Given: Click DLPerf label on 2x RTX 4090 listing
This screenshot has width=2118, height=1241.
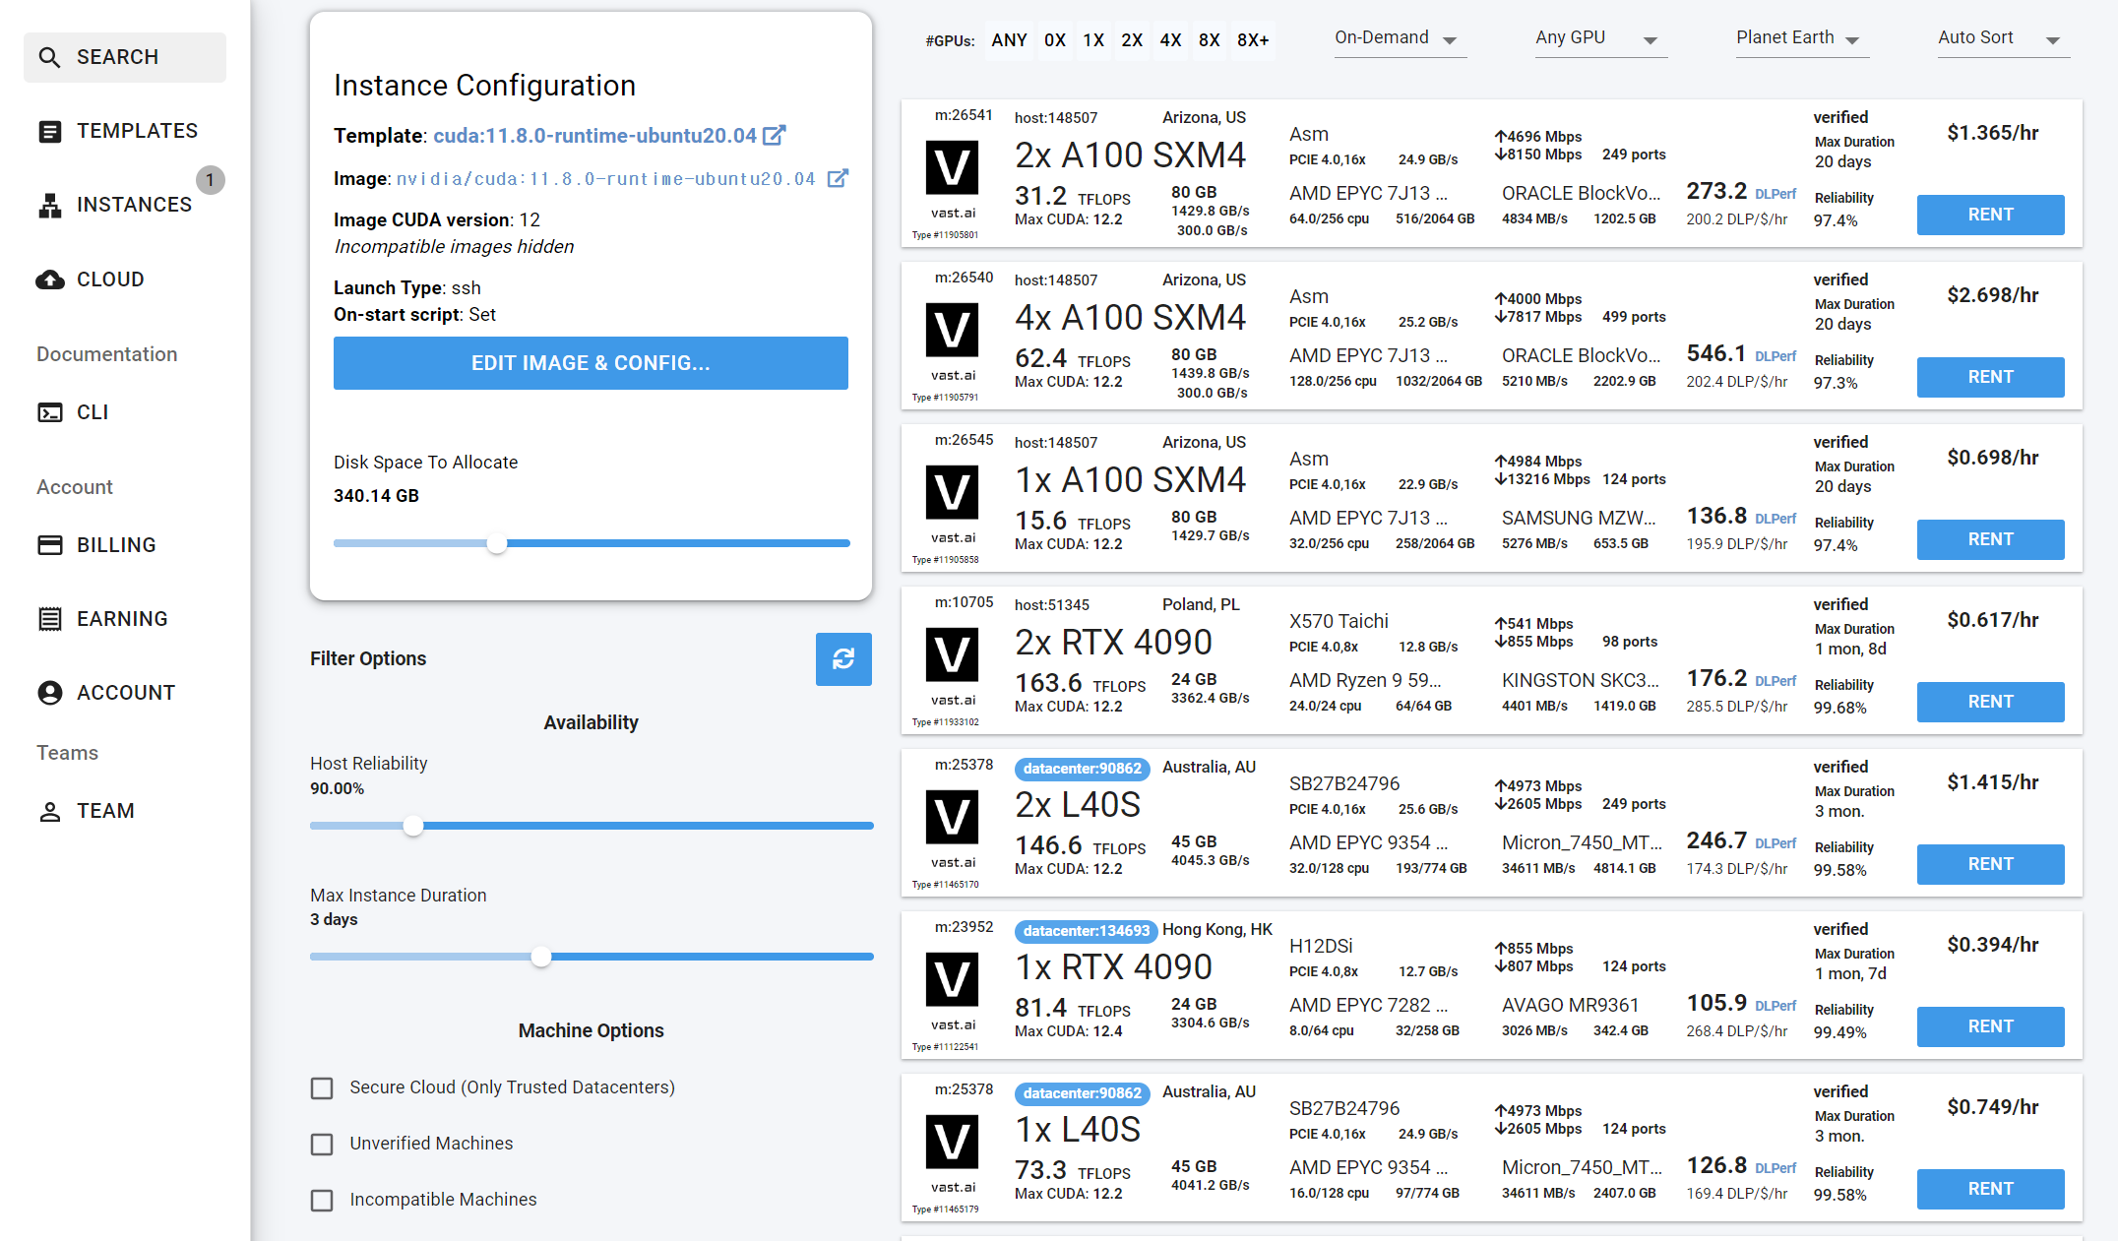Looking at the screenshot, I should tap(1775, 681).
